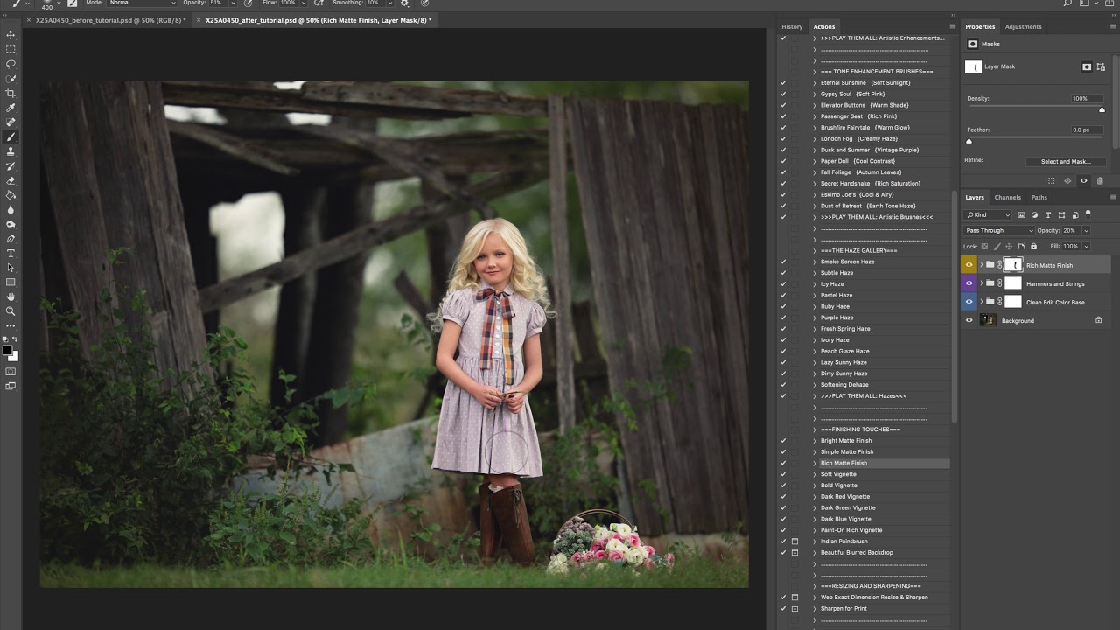Click the mask Density slider handle
This screenshot has height=630, width=1120.
coord(1102,109)
